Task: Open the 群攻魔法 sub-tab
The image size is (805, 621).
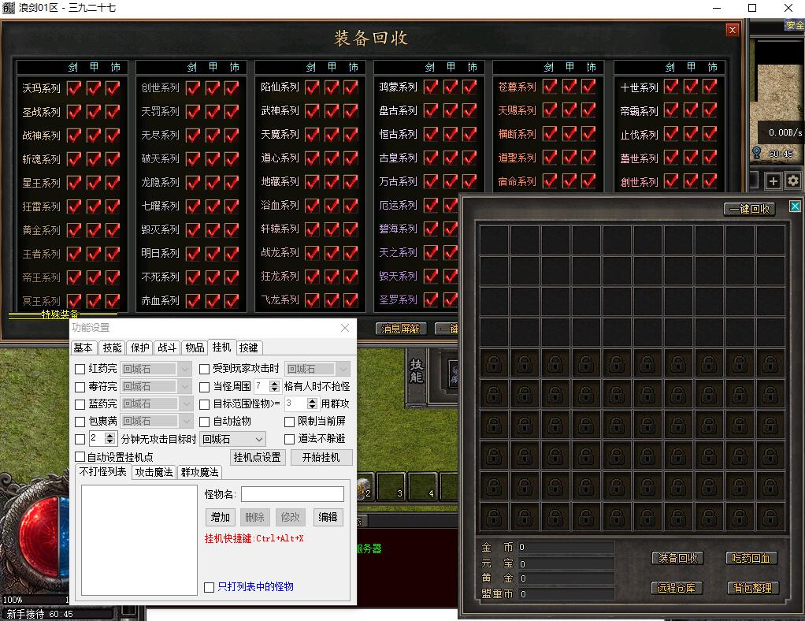Action: 200,472
